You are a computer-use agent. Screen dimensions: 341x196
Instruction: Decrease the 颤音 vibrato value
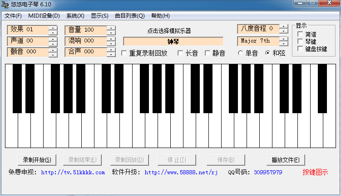coord(53,55)
